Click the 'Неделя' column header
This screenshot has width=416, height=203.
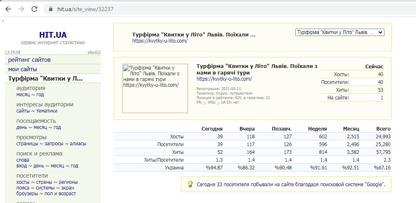[x=318, y=129]
